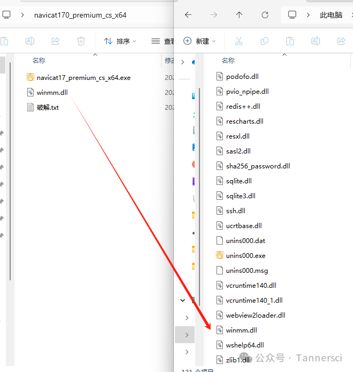Screen dimensions: 353x372
Task: Open 查看 view menu in left window
Action: tap(163, 41)
